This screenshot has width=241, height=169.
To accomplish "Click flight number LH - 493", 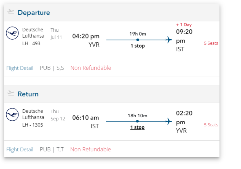I will [x=31, y=43].
